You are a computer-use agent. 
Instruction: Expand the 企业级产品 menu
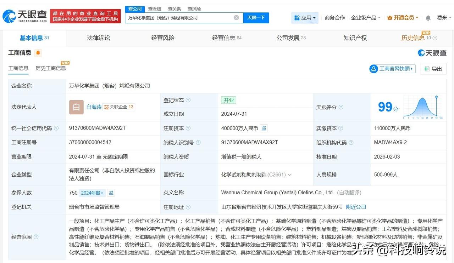[x=366, y=18]
